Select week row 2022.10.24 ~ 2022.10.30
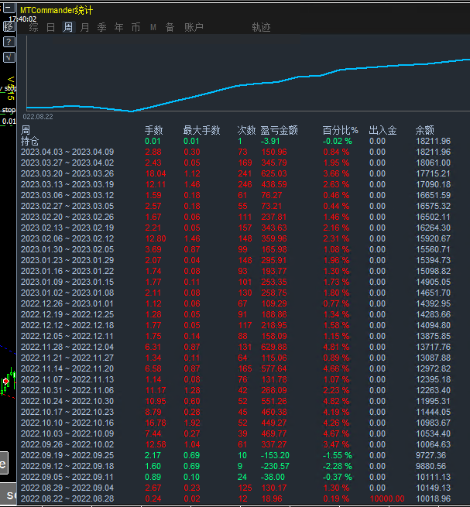Image resolution: width=470 pixels, height=507 pixels. 235,401
